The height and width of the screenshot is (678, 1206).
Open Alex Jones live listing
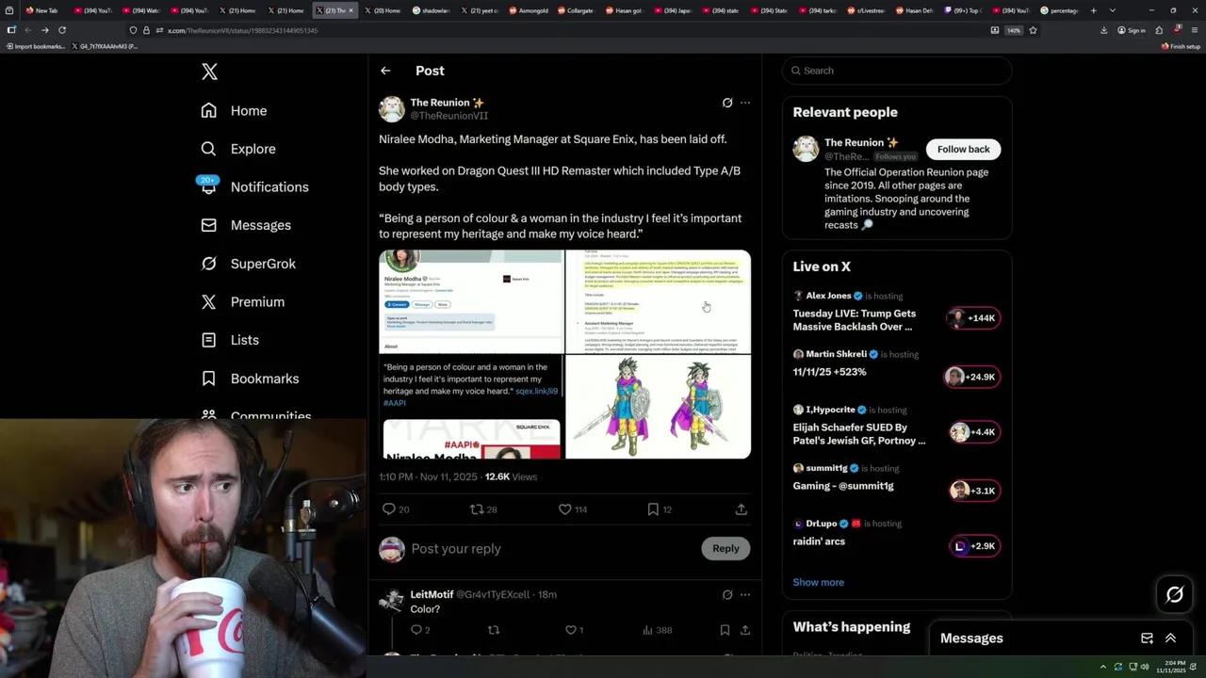[896, 312]
